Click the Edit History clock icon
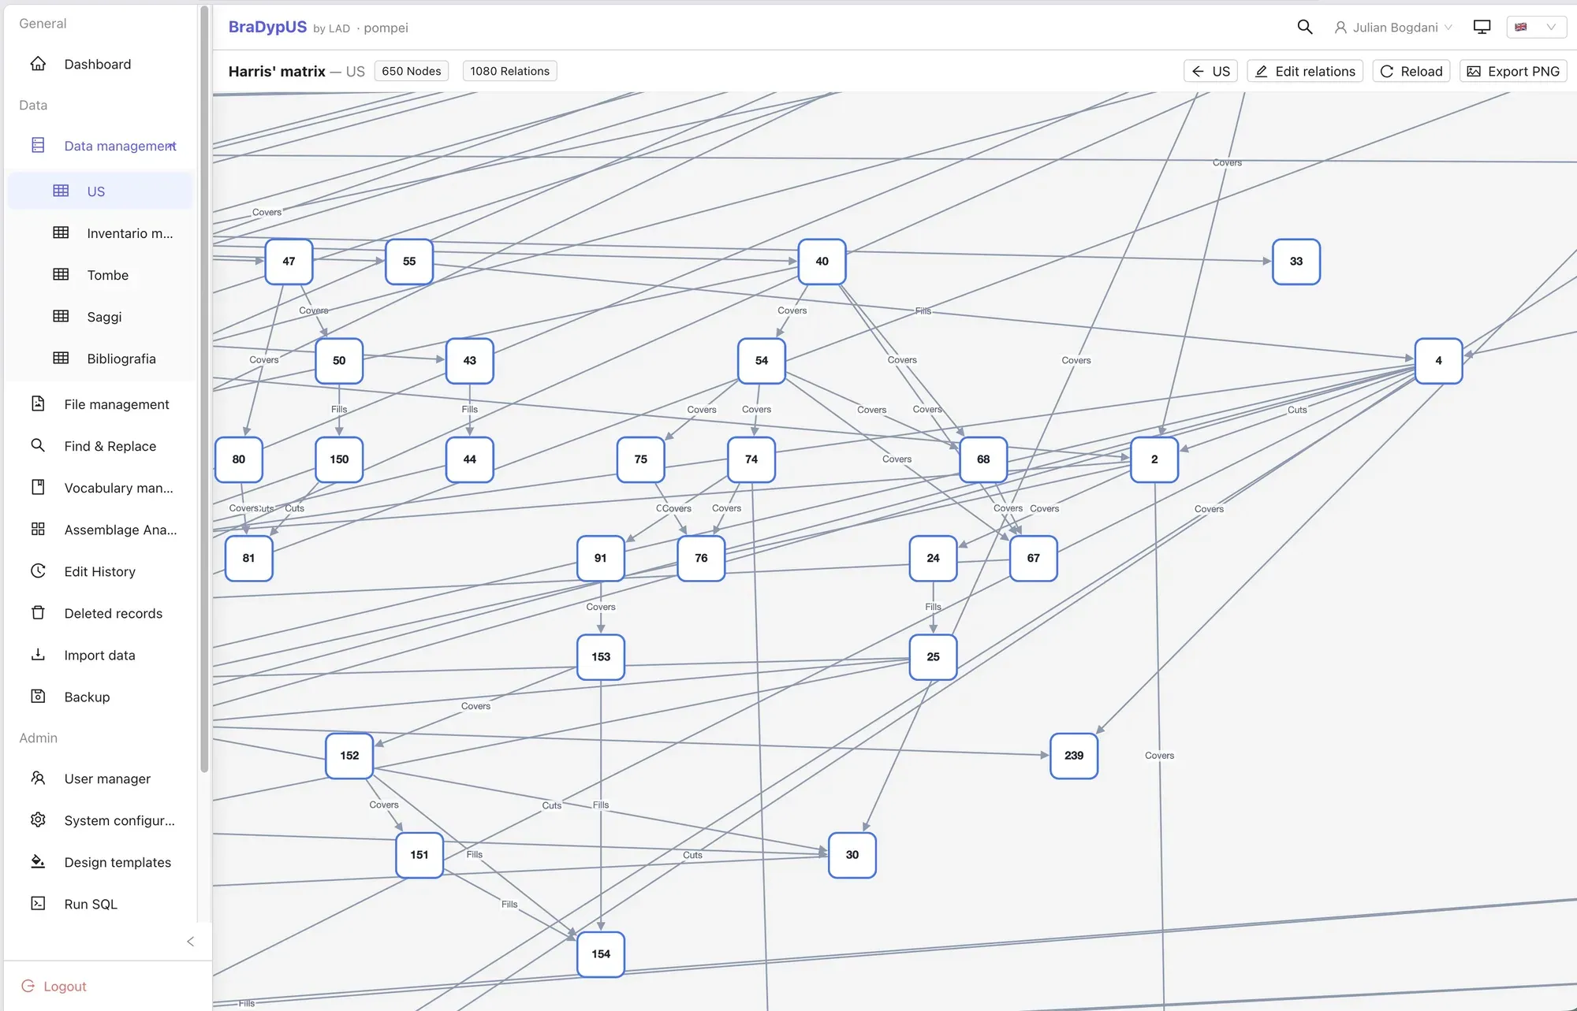The height and width of the screenshot is (1011, 1577). point(38,571)
